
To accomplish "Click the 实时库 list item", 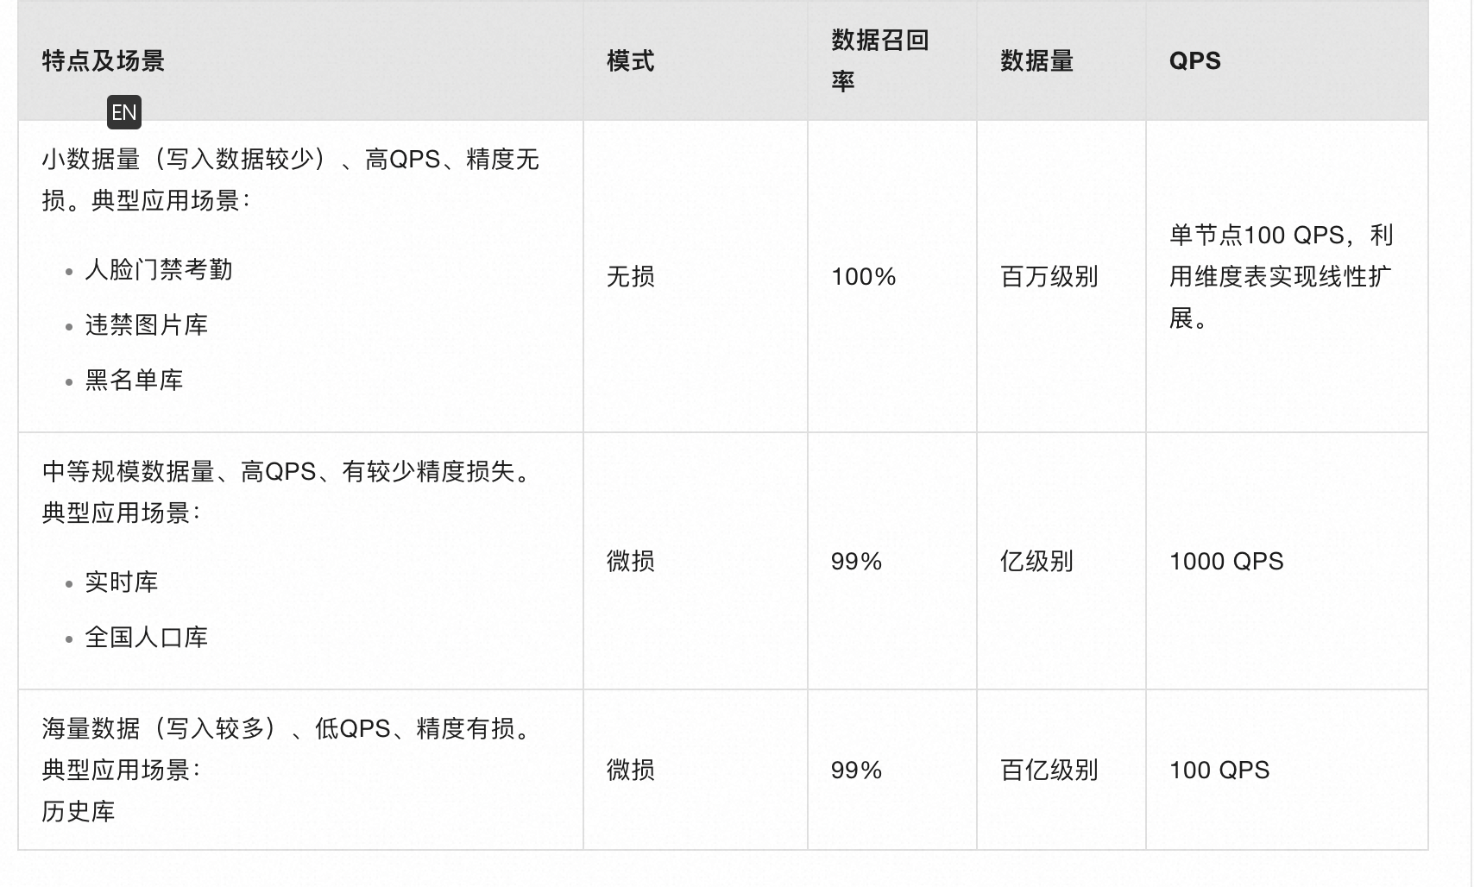I will click(121, 582).
